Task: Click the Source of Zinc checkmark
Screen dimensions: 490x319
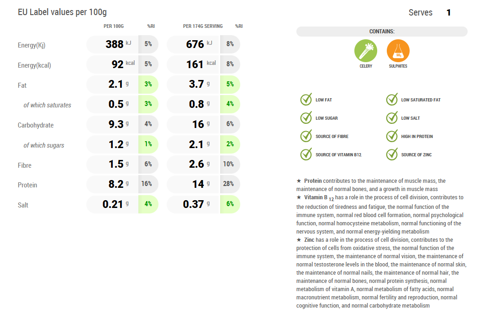Action: pos(392,154)
